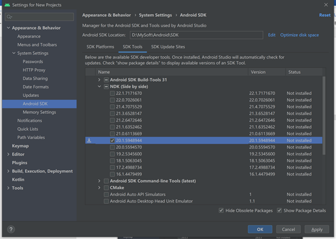Uncheck NDK version 20.1.5948944
Image resolution: width=336 pixels, height=239 pixels.
[x=112, y=140]
